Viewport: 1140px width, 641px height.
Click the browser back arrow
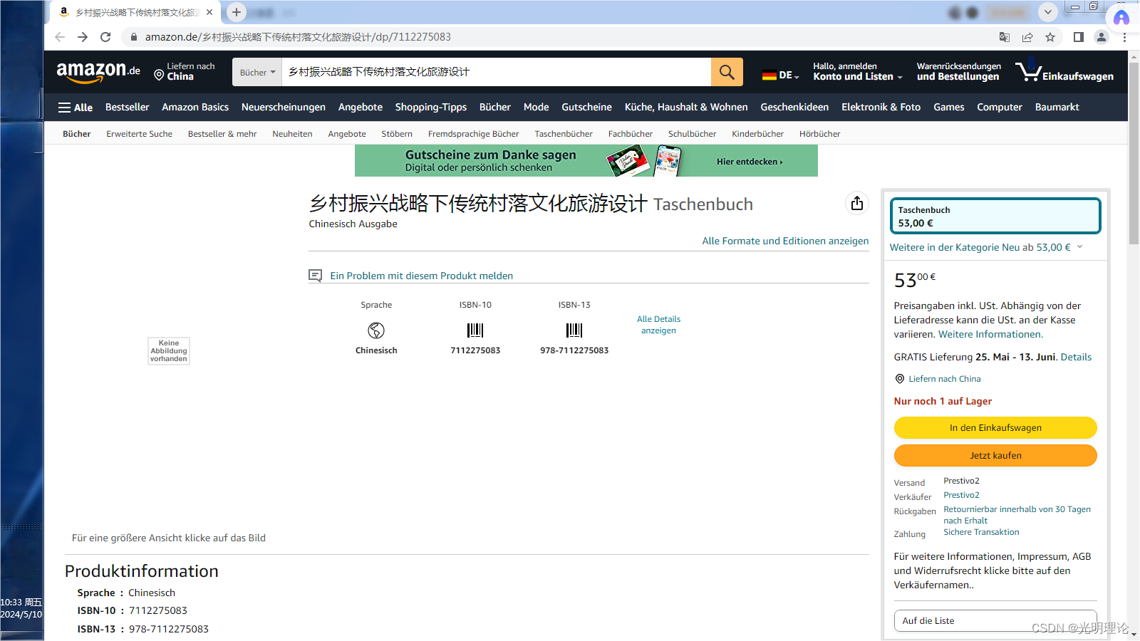60,37
